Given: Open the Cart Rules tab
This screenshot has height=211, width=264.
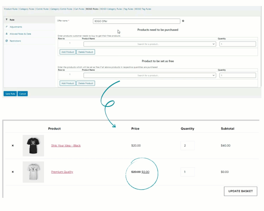Looking at the screenshot, I should pos(79,9).
